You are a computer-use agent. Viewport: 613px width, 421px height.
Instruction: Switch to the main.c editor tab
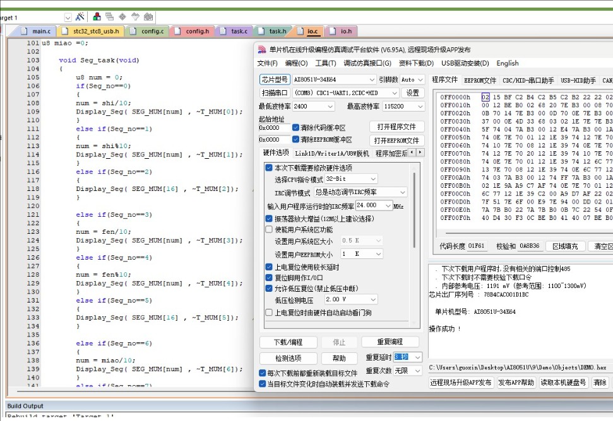click(36, 31)
